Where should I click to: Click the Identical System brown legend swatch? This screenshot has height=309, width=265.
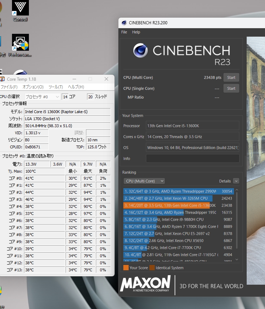tap(152, 268)
